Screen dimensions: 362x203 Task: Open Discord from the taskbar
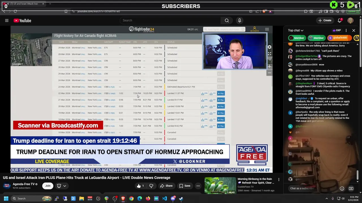(173, 198)
